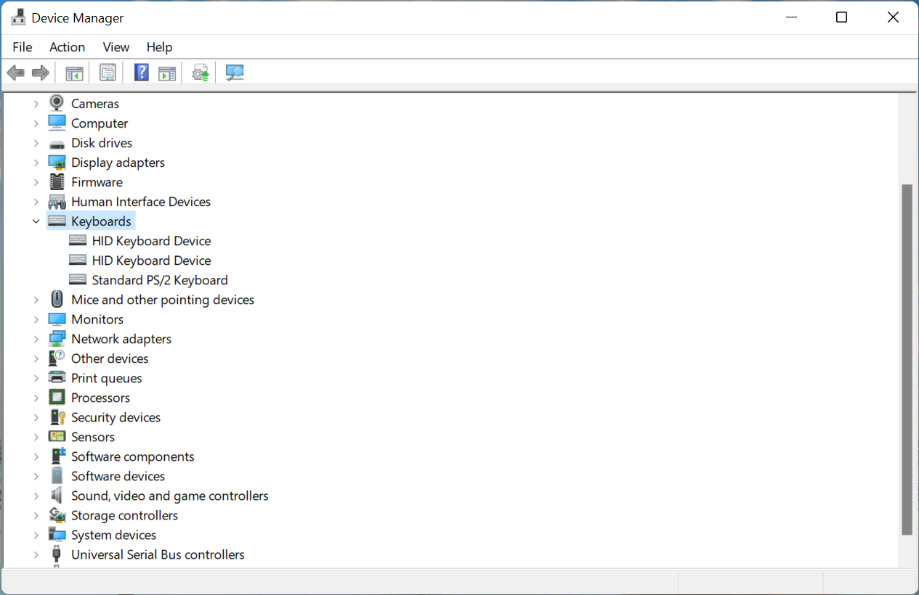Click the Network adapters icon
This screenshot has height=595, width=919.
[x=57, y=338]
